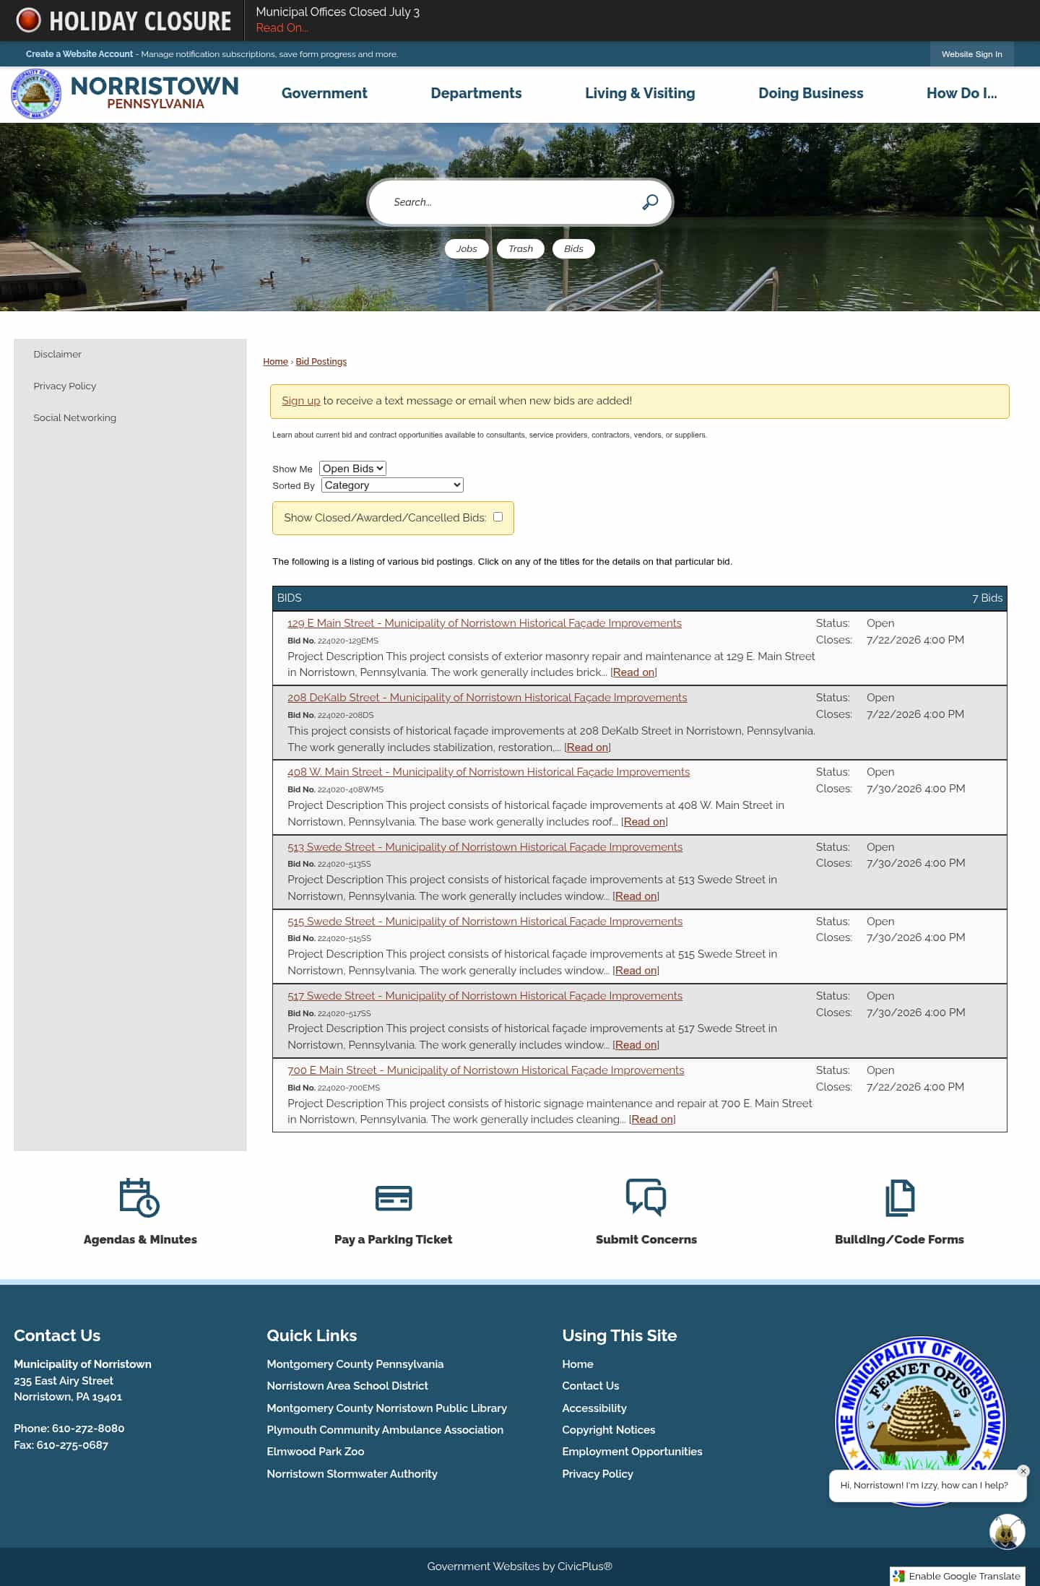This screenshot has width=1040, height=1586.
Task: Open Norristown Stormwater Authority link
Action: (352, 1474)
